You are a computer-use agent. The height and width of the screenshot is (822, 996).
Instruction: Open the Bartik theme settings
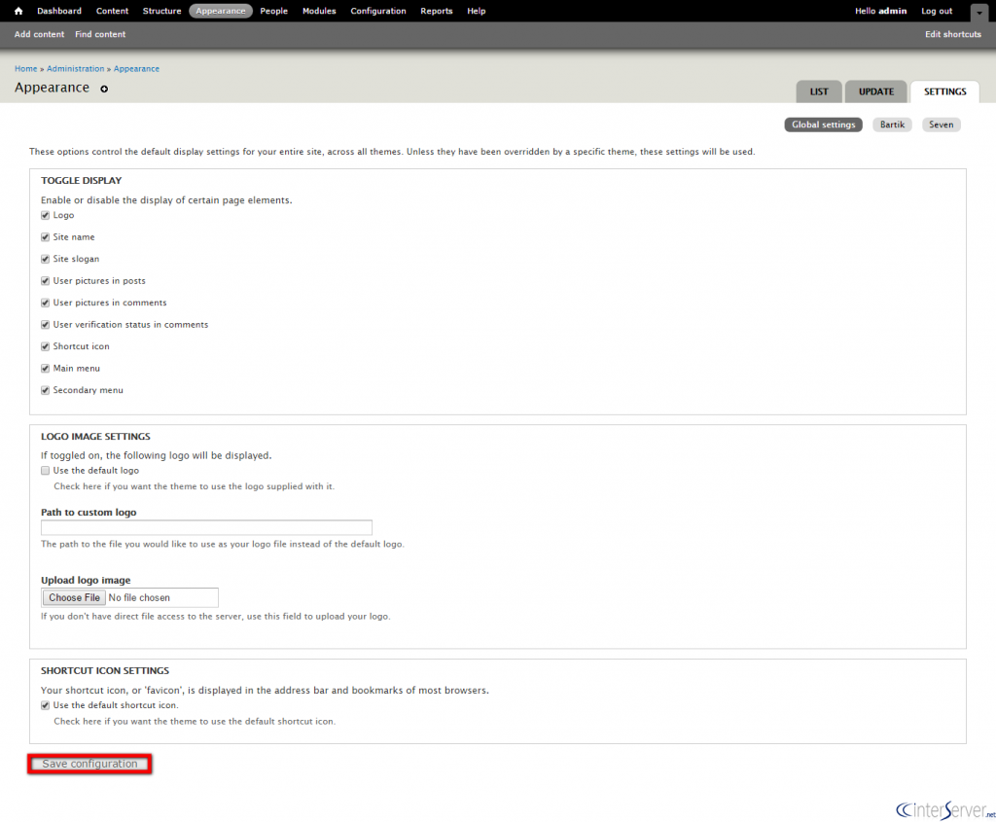(893, 125)
